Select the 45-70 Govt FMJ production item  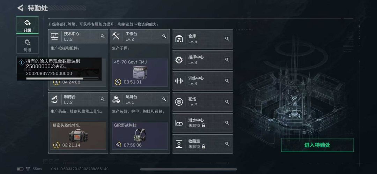point(140,72)
